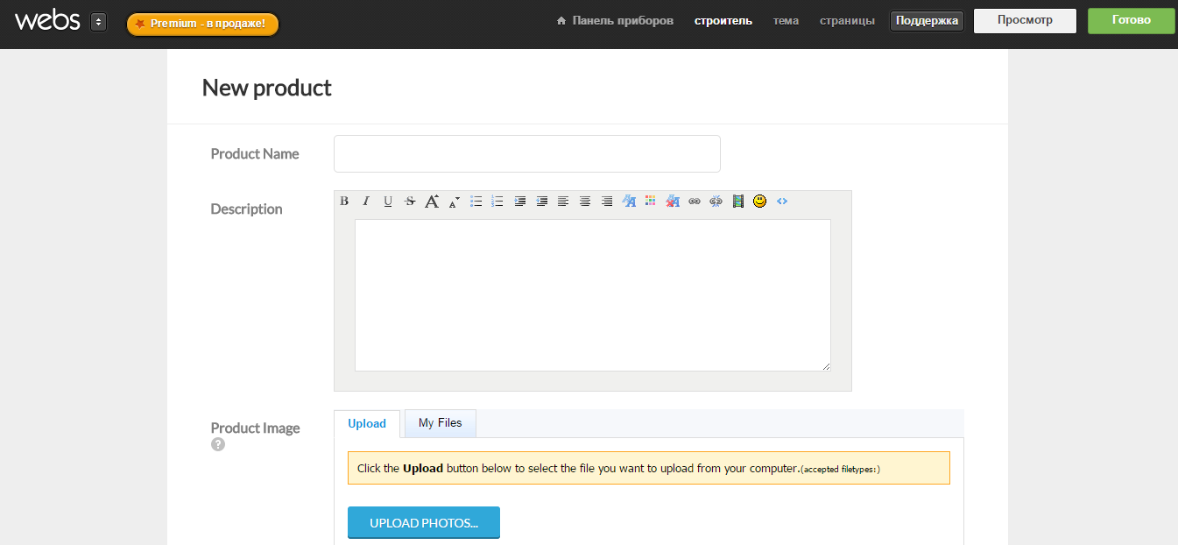Screen dimensions: 1178x545
Task: Insert a numbered list
Action: pyautogui.click(x=497, y=202)
